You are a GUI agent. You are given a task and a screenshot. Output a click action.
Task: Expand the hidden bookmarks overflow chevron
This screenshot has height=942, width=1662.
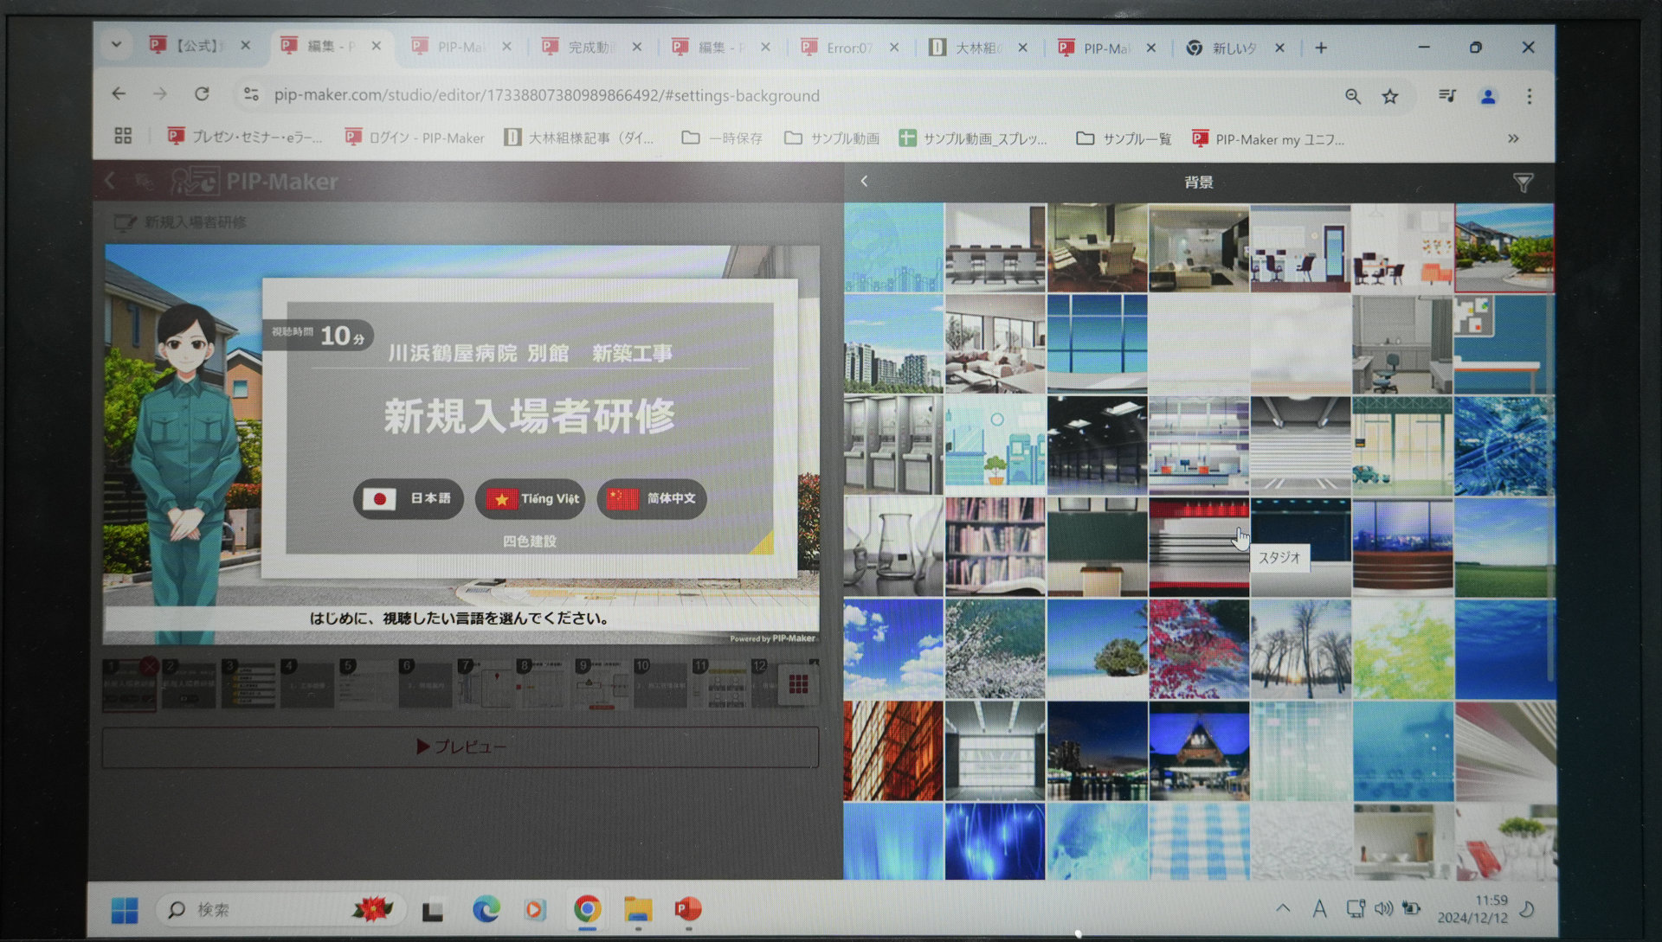[1513, 138]
